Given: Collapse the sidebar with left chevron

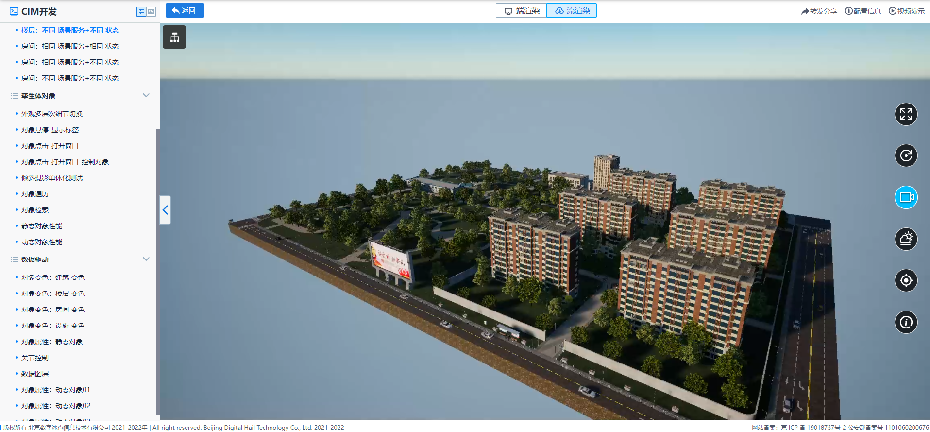Looking at the screenshot, I should 165,210.
